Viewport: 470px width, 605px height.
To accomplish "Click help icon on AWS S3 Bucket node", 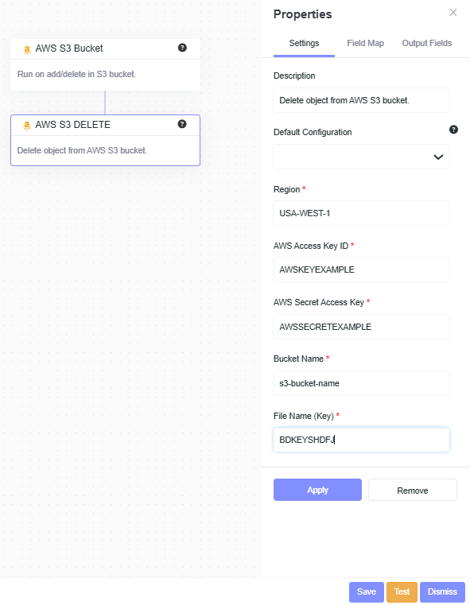I will [182, 48].
